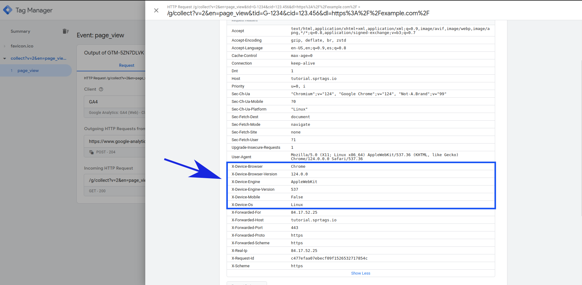Click the X-Forwarded-Proto header name
Image resolution: width=582 pixels, height=285 pixels.
[248, 235]
